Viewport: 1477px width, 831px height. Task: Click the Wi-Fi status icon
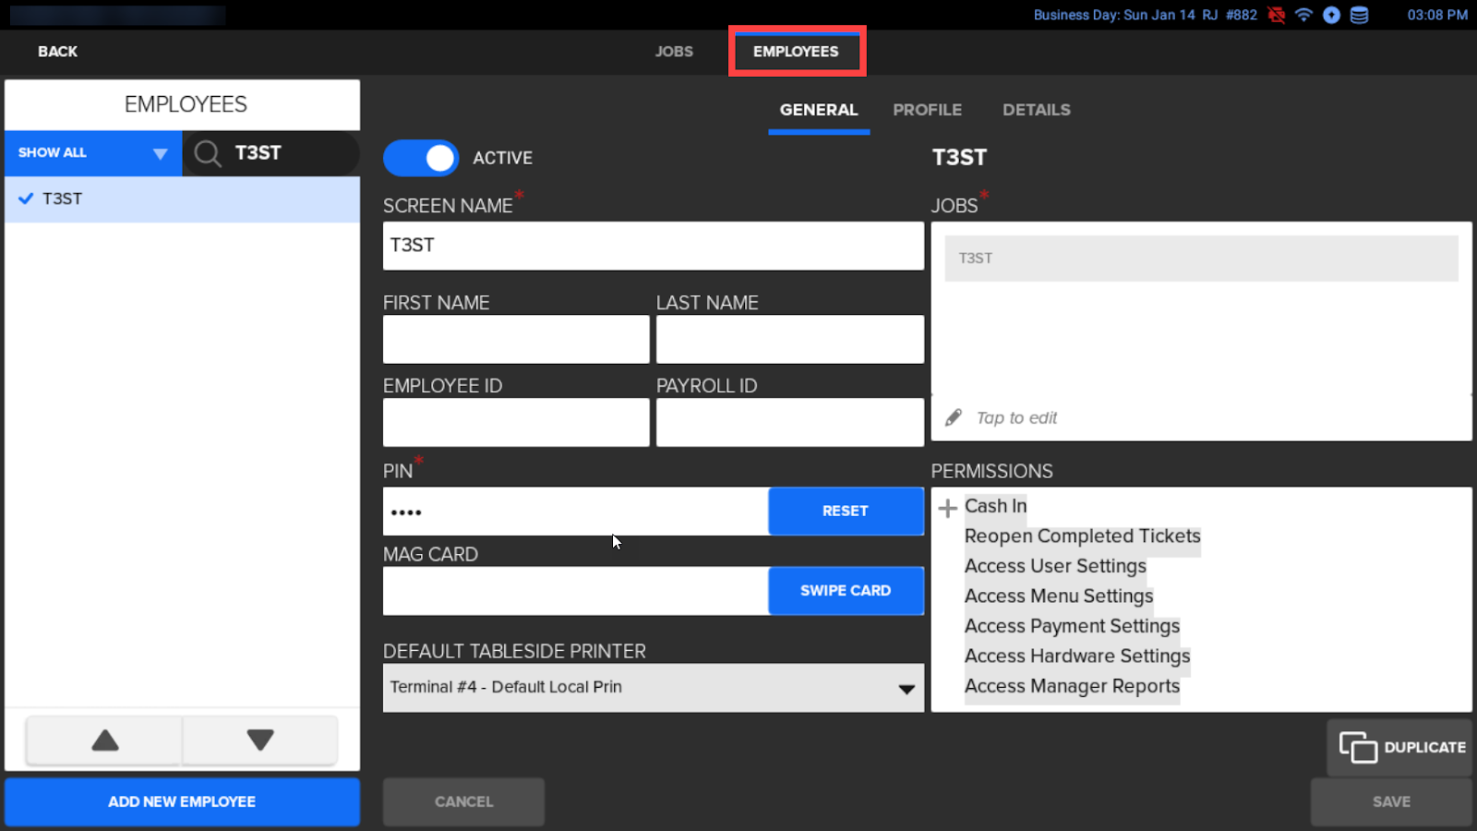click(1303, 15)
